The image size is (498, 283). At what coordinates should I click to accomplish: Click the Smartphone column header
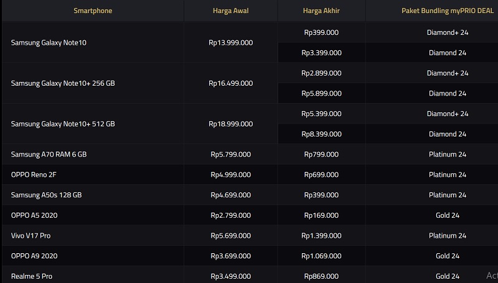tap(93, 11)
